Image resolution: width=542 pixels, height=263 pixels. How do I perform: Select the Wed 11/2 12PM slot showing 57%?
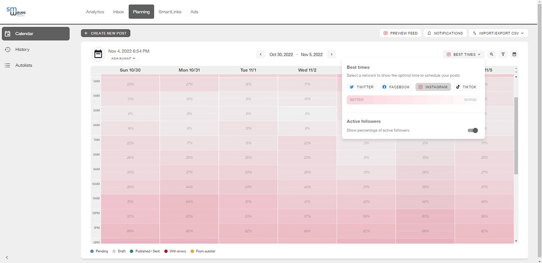307,216
